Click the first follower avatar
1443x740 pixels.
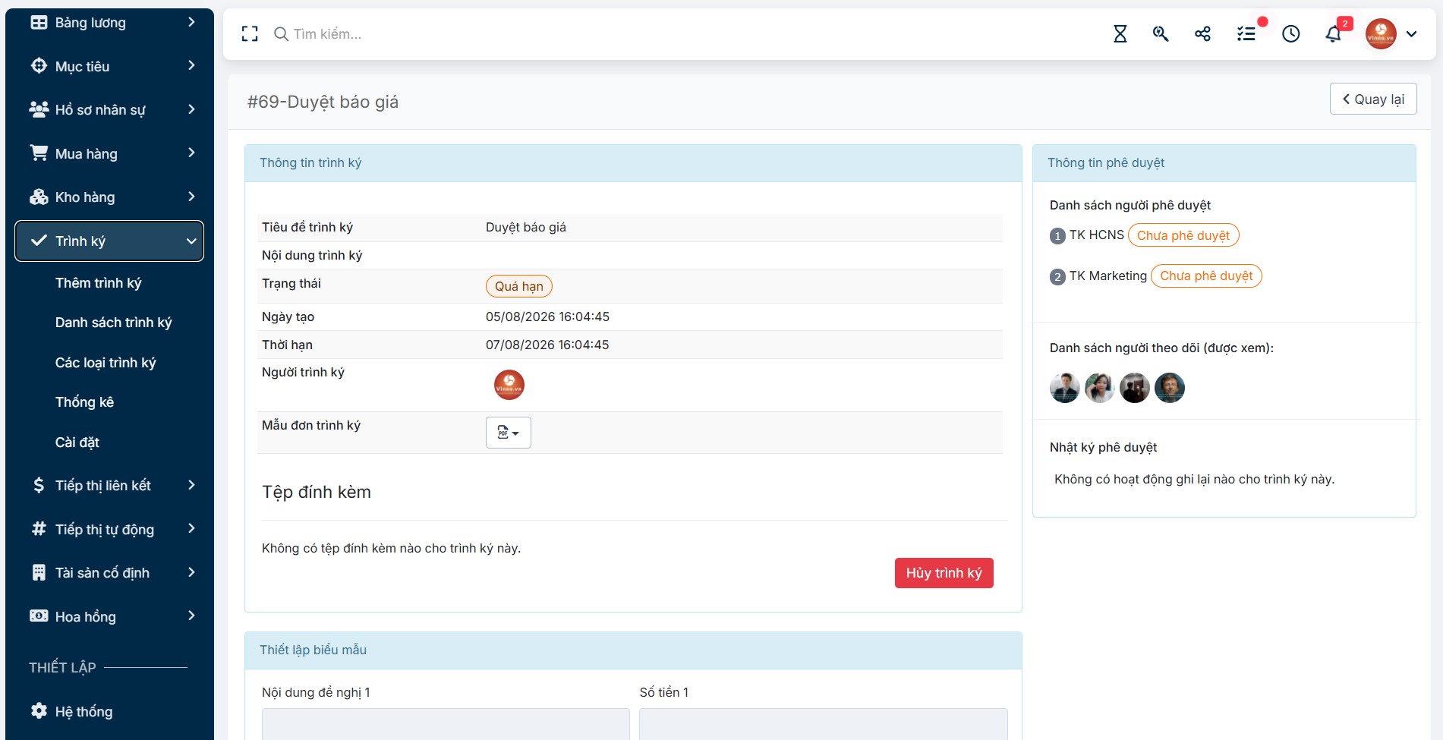click(1065, 388)
